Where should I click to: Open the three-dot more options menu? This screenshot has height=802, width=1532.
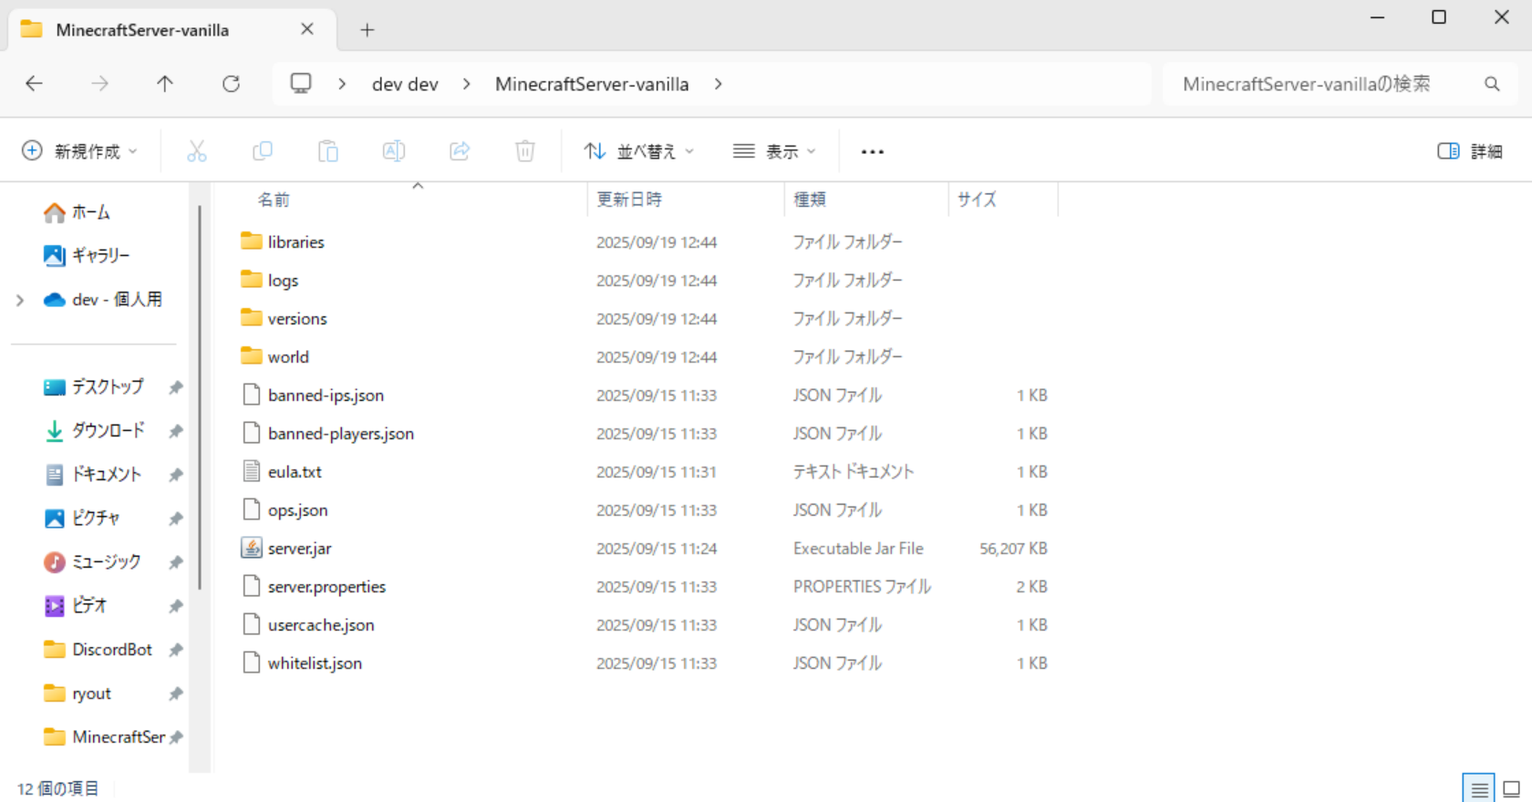(873, 151)
